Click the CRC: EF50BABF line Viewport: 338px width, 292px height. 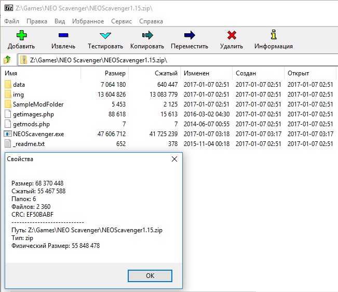[x=32, y=215]
